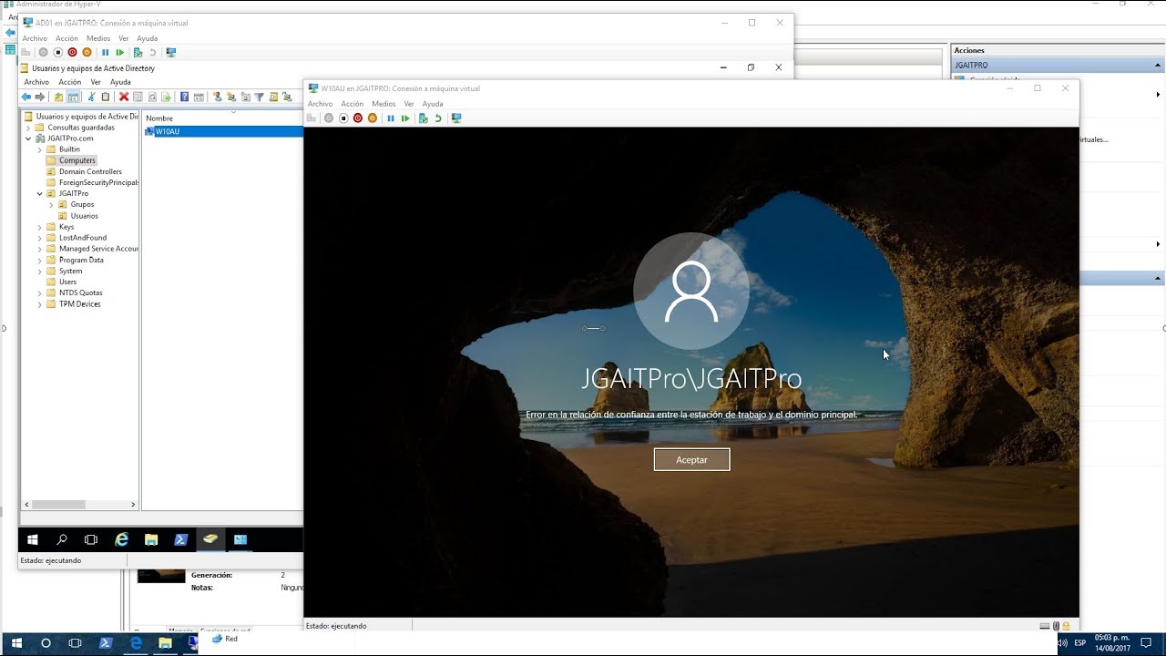Screen dimensions: 1166x656
Task: Collapse the JGAITPro organizational unit
Action: click(x=39, y=194)
